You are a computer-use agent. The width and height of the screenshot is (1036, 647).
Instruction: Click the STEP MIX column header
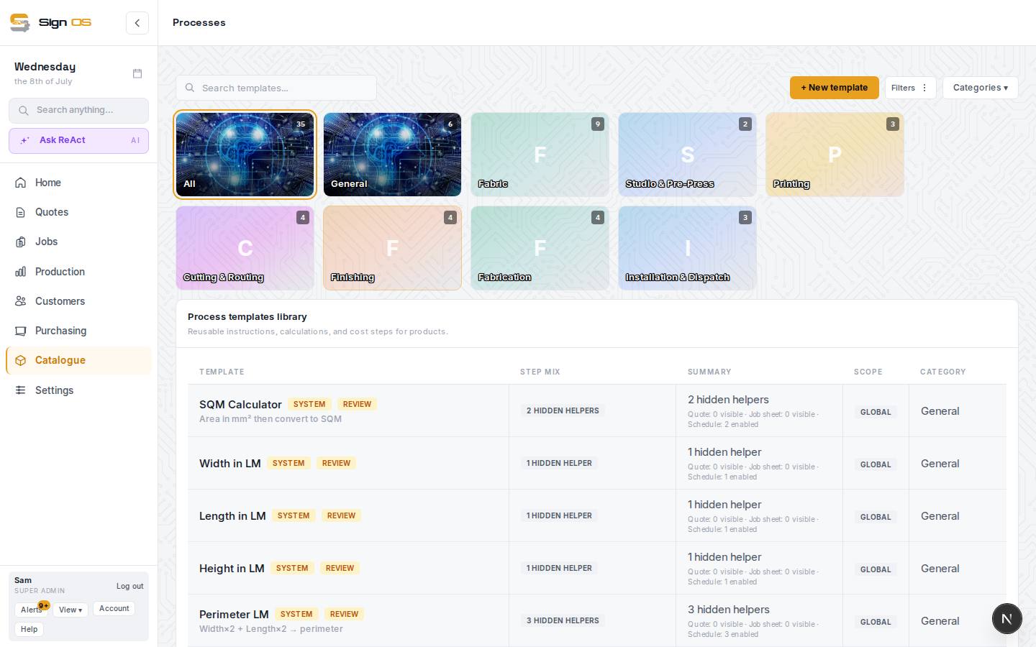click(x=540, y=372)
